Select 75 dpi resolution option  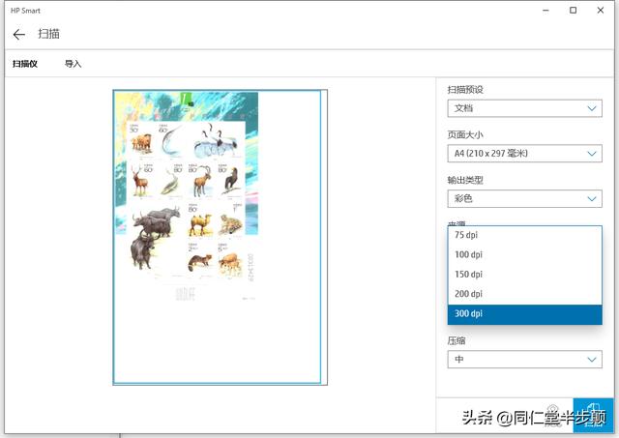[524, 235]
